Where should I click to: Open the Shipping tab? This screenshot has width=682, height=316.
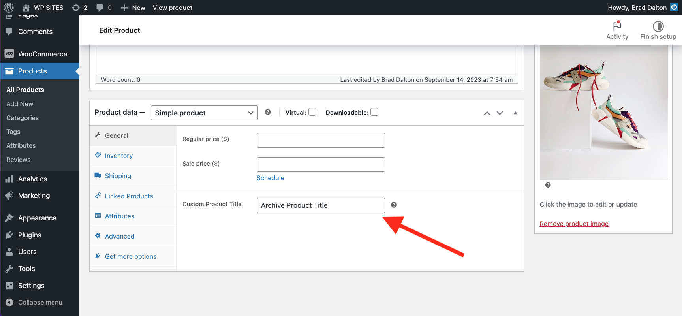pos(118,176)
